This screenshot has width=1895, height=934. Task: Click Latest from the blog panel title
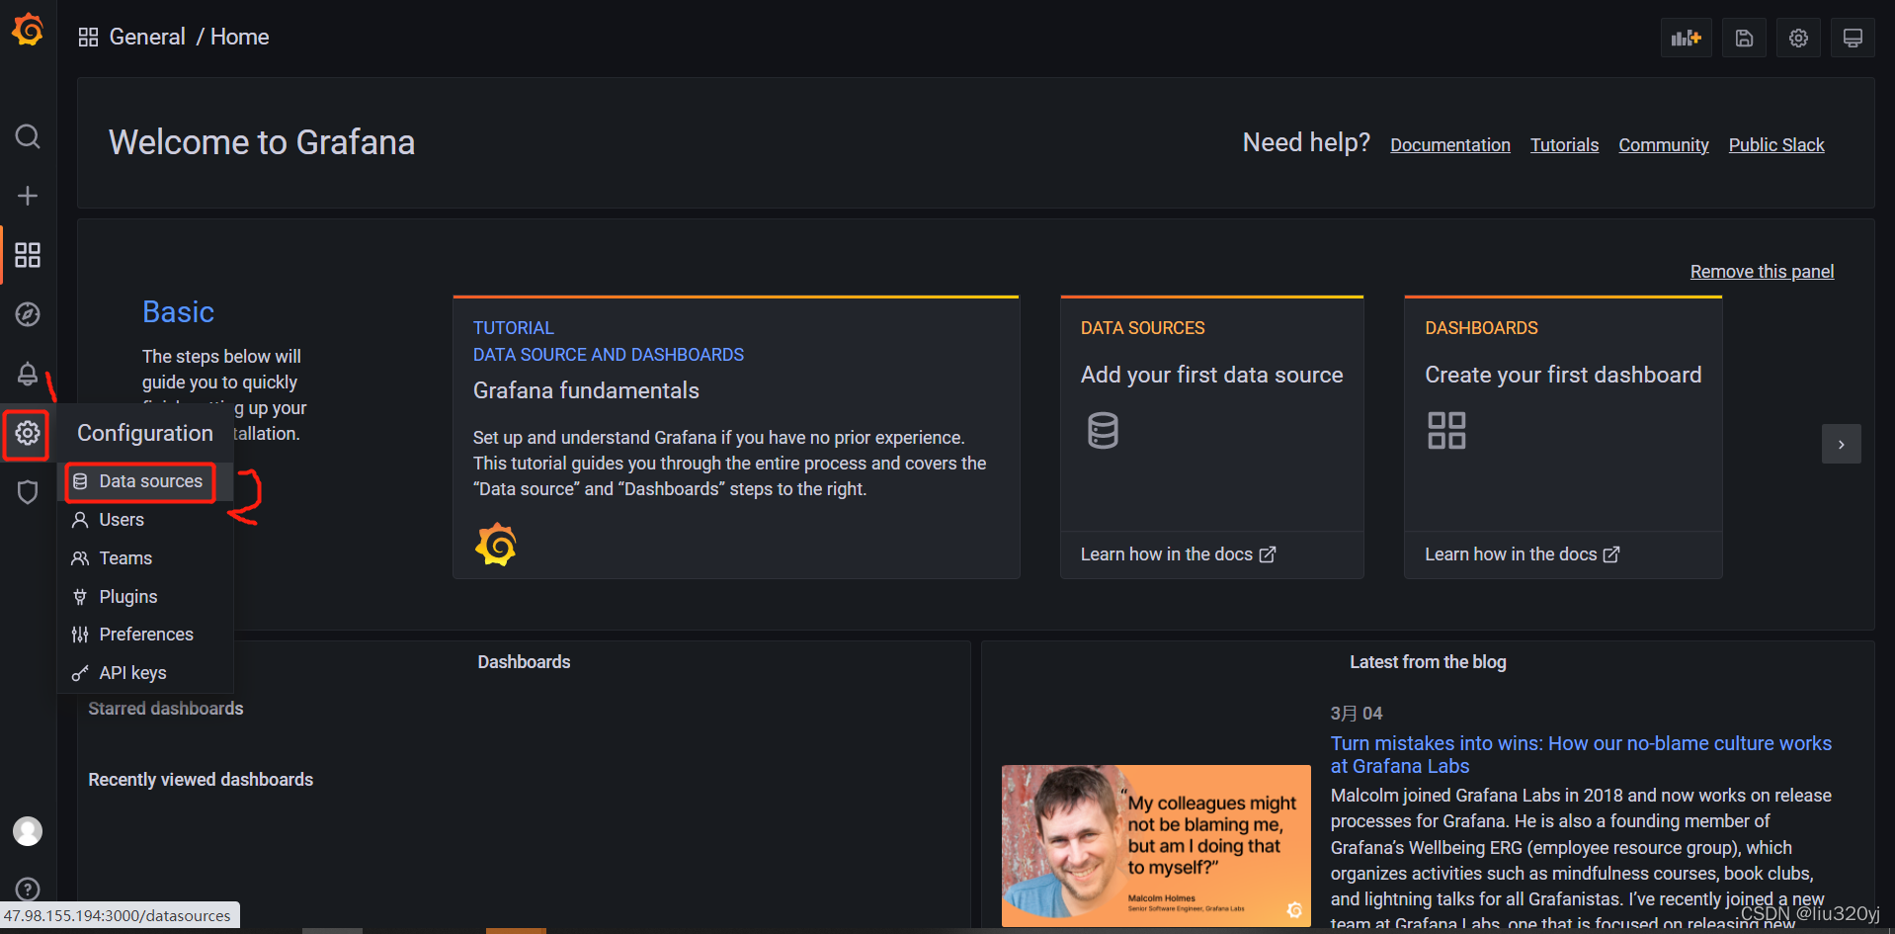tap(1428, 662)
